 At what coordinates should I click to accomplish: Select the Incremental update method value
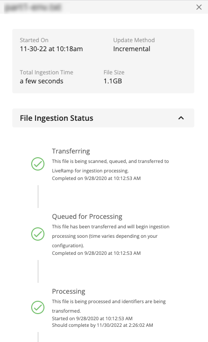[131, 49]
